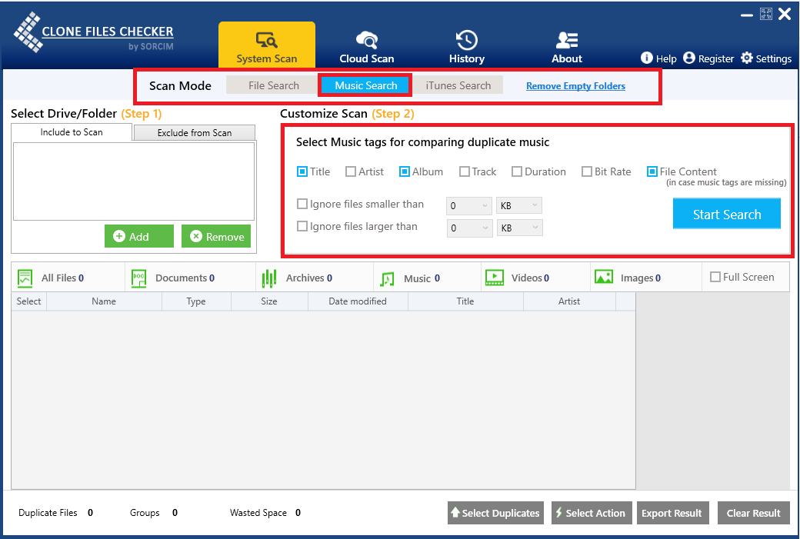Click the Help info icon
The image size is (800, 539).
[x=646, y=58]
